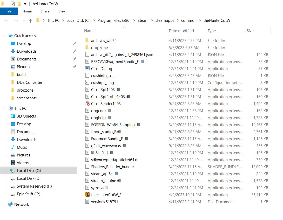Open the File menu tab
The width and height of the screenshot is (283, 220).
pos(9,11)
